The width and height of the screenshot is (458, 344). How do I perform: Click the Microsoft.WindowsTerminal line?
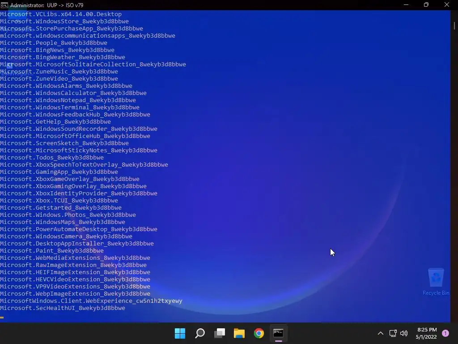[70, 107]
